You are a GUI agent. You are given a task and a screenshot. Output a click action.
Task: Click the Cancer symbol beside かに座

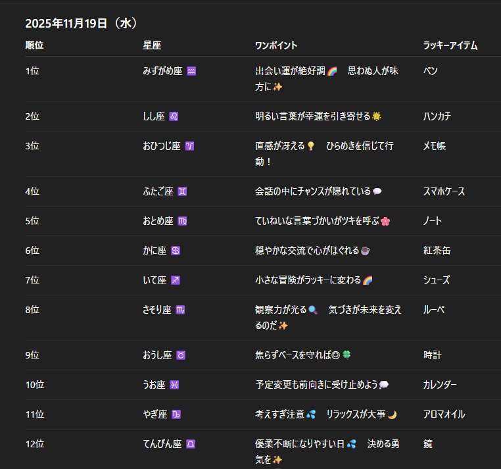pos(175,251)
